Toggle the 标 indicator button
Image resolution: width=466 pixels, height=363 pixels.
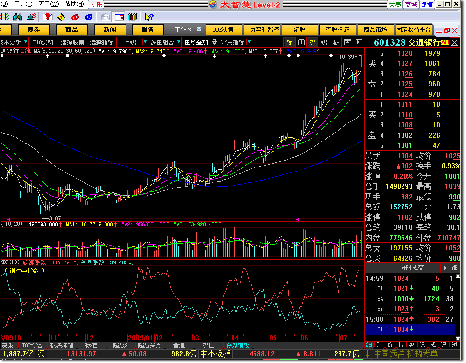pyautogui.click(x=290, y=42)
